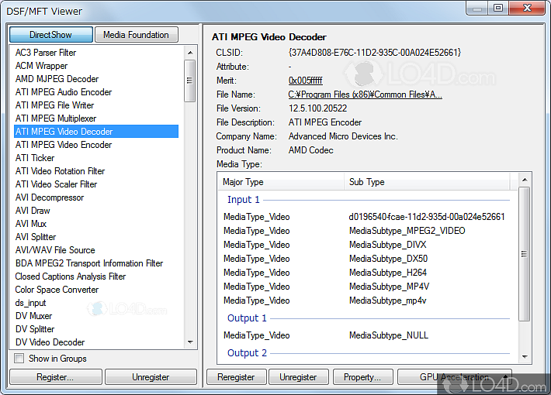Select AC3 Parser Filter in list
551x395 pixels.
[46, 53]
